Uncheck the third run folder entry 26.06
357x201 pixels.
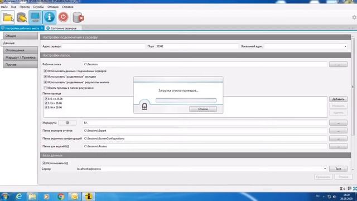click(46, 107)
